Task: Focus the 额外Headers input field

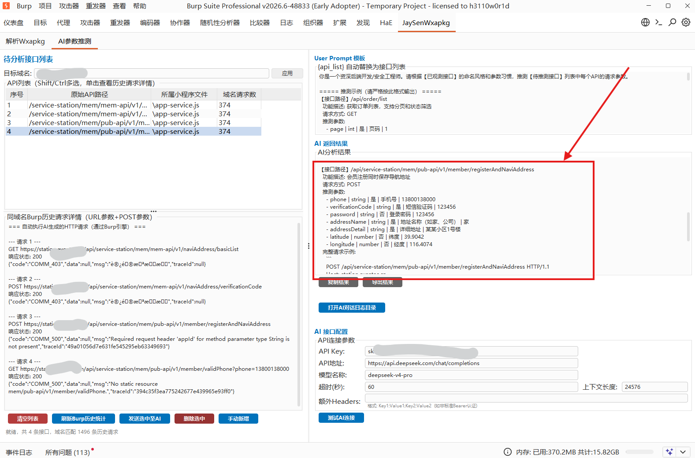Action: tap(526, 398)
